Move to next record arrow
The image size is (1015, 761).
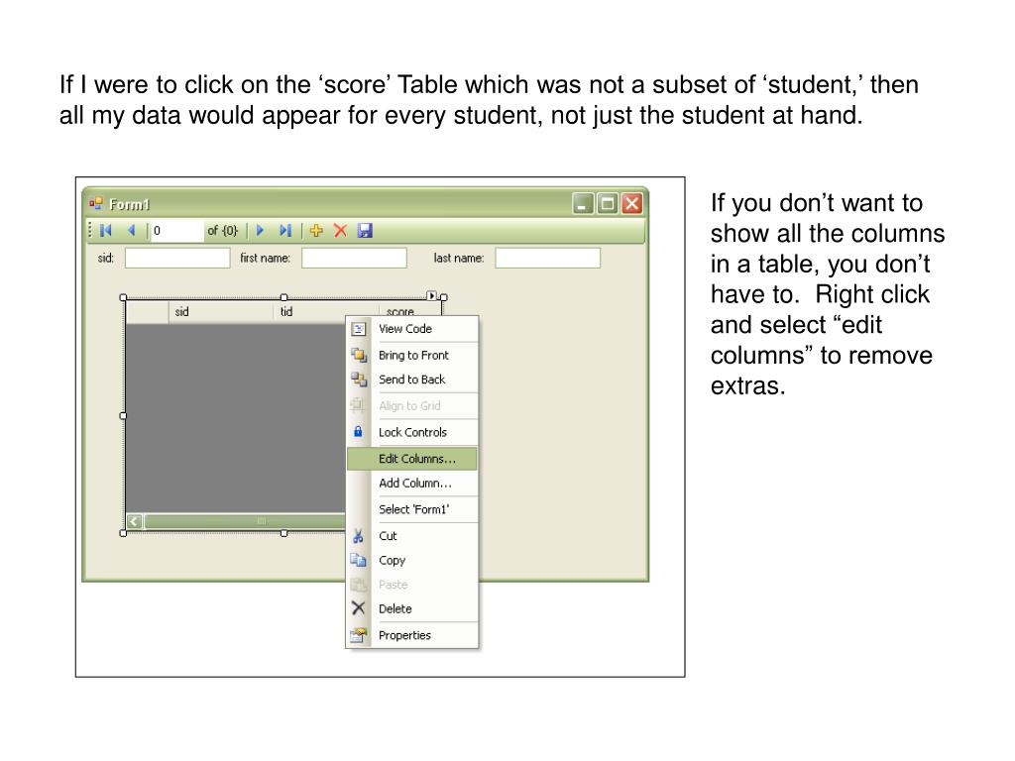click(x=261, y=230)
